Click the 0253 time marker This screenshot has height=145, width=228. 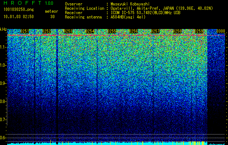(x=68, y=31)
